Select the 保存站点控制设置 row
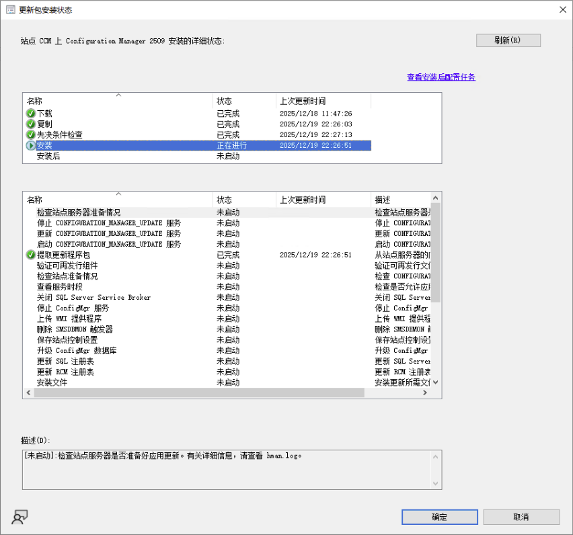Screen dimensions: 573x535 (x=227, y=339)
